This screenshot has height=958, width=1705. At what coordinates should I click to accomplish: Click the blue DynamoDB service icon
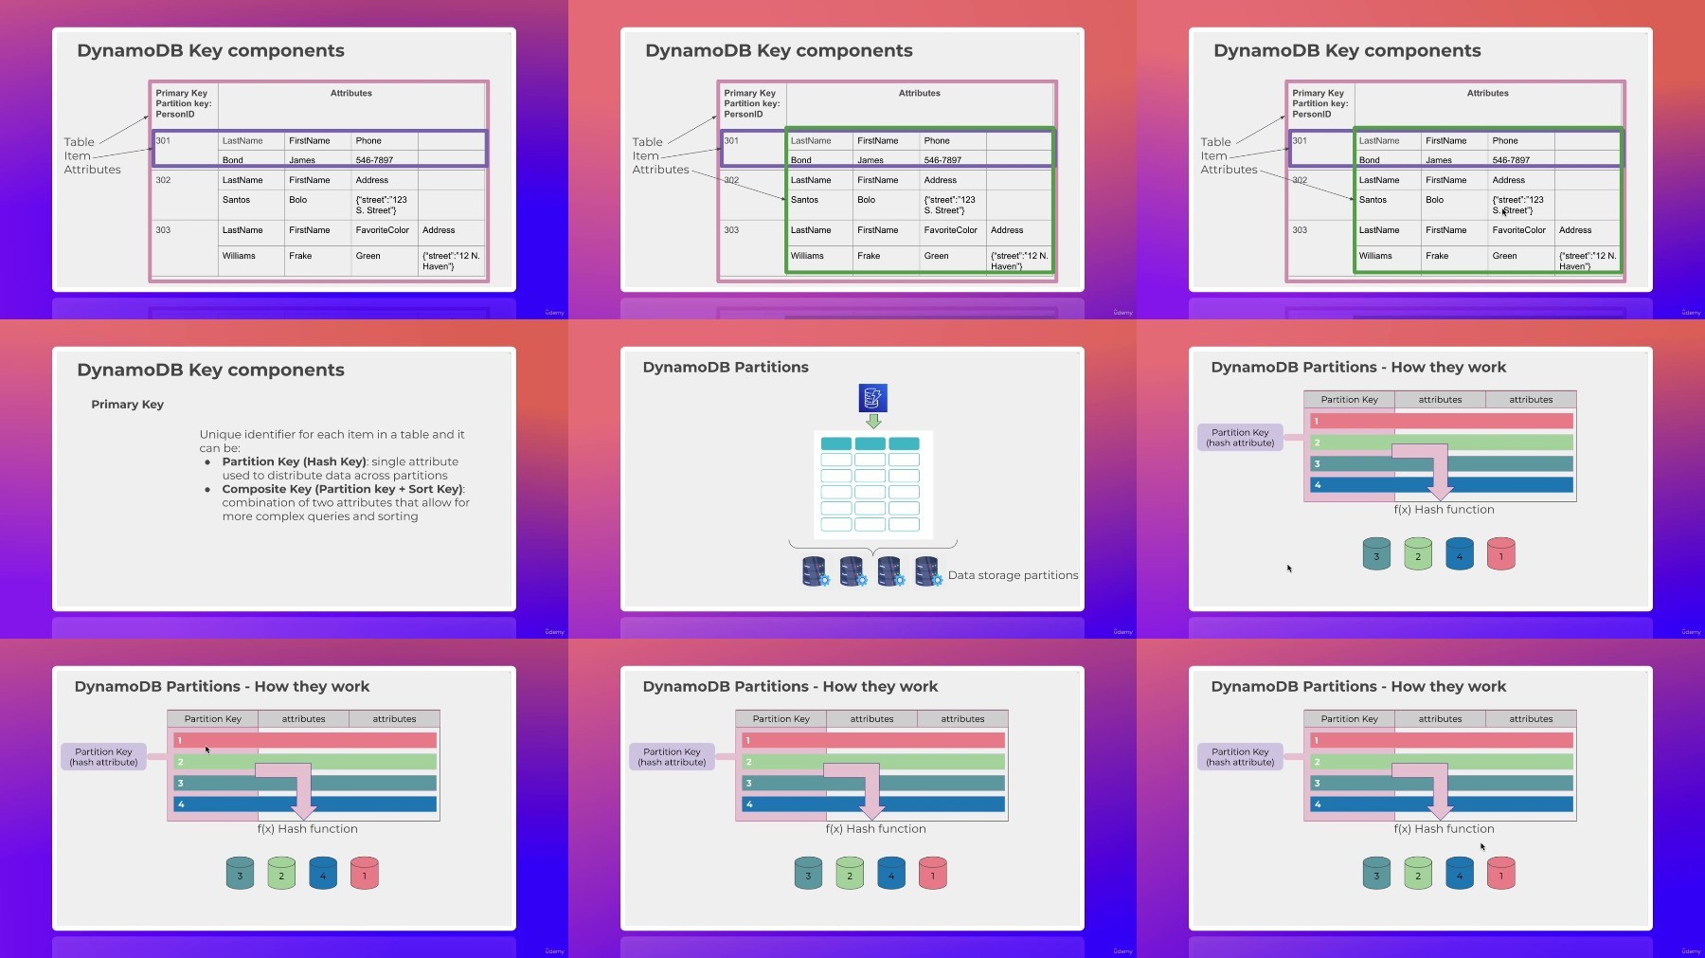pos(872,398)
